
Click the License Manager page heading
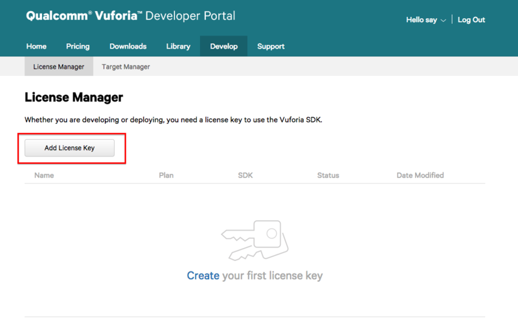click(x=74, y=97)
